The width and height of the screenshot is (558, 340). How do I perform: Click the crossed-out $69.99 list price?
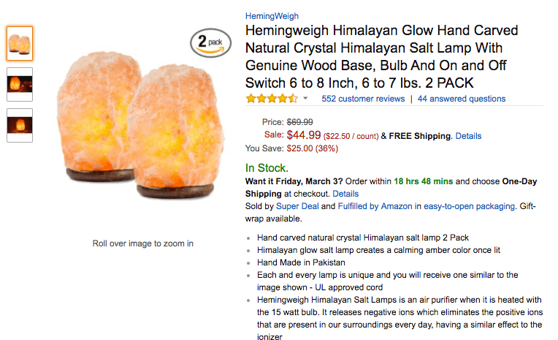(299, 121)
